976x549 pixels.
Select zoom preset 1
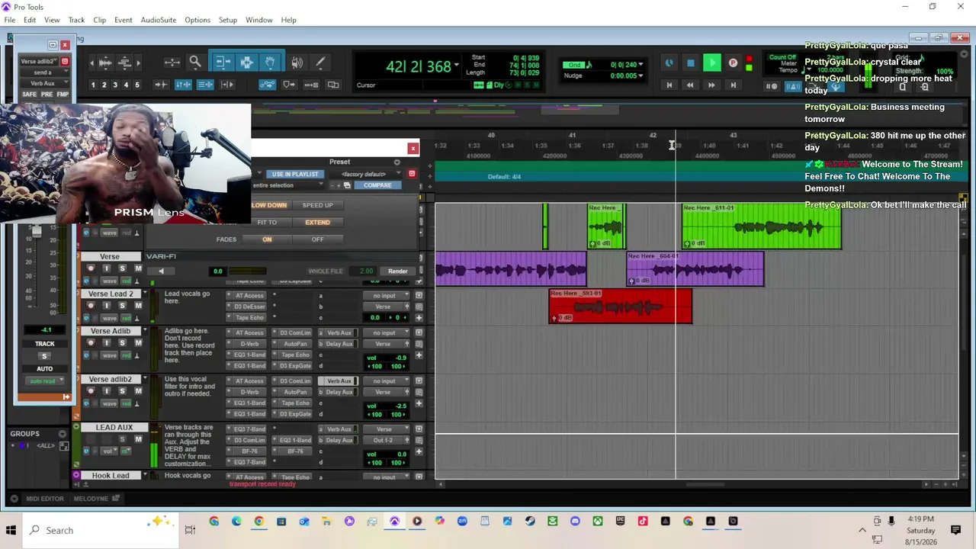click(x=93, y=85)
